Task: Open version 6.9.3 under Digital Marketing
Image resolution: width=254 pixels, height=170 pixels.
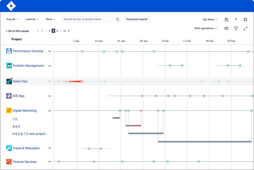Action: point(16,126)
